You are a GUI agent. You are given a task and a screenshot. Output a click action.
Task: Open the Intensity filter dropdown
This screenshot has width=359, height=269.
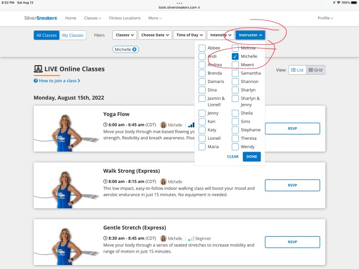(x=220, y=35)
